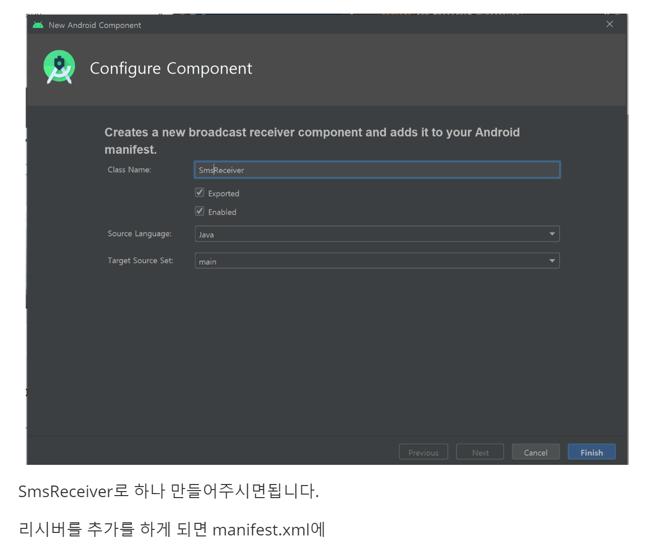Click the New Android Component title text
This screenshot has width=665, height=544.
tap(95, 25)
